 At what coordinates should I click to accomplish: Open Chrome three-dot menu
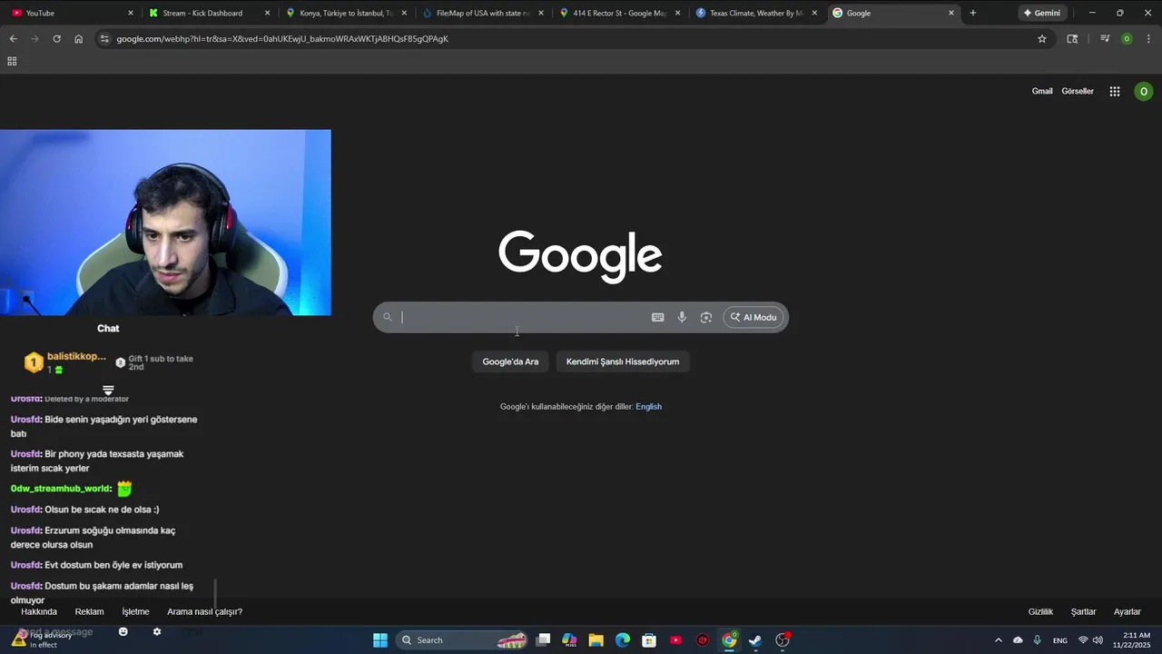tap(1149, 39)
